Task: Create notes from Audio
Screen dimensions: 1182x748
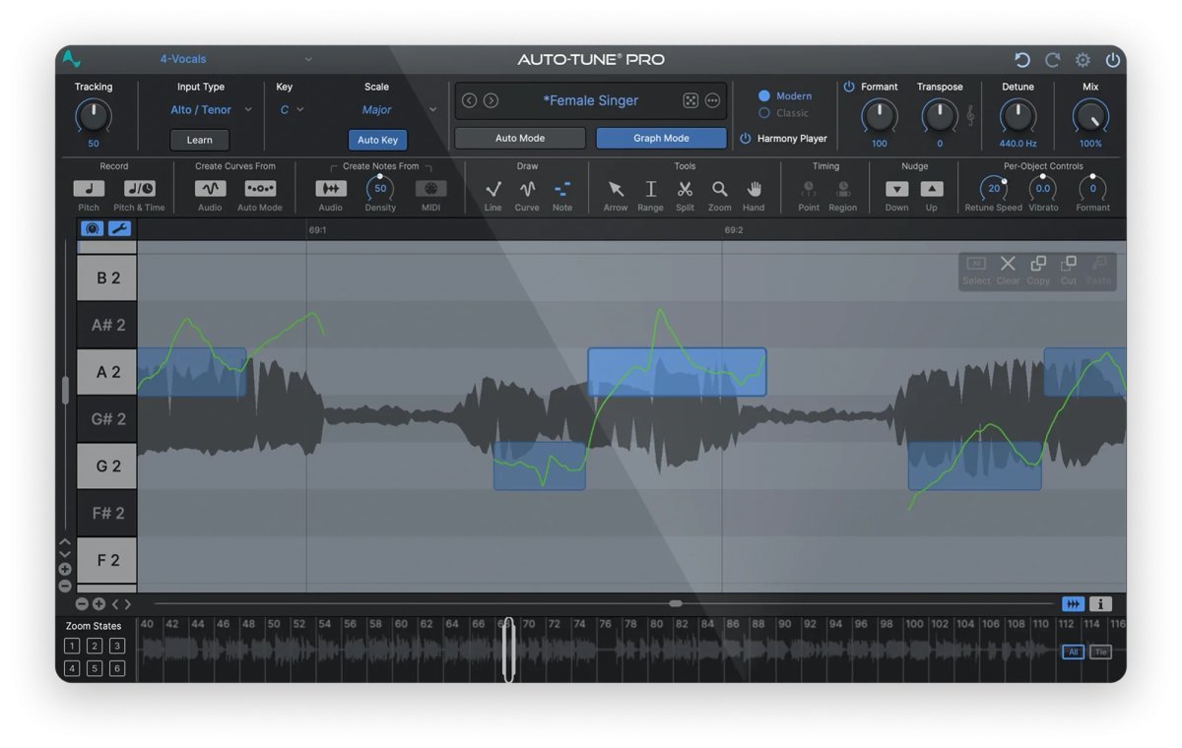Action: point(331,189)
